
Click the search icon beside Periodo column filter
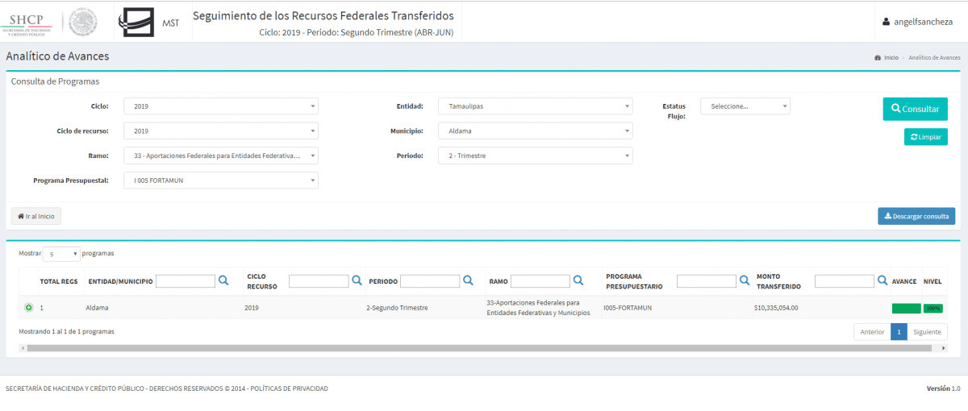(467, 281)
